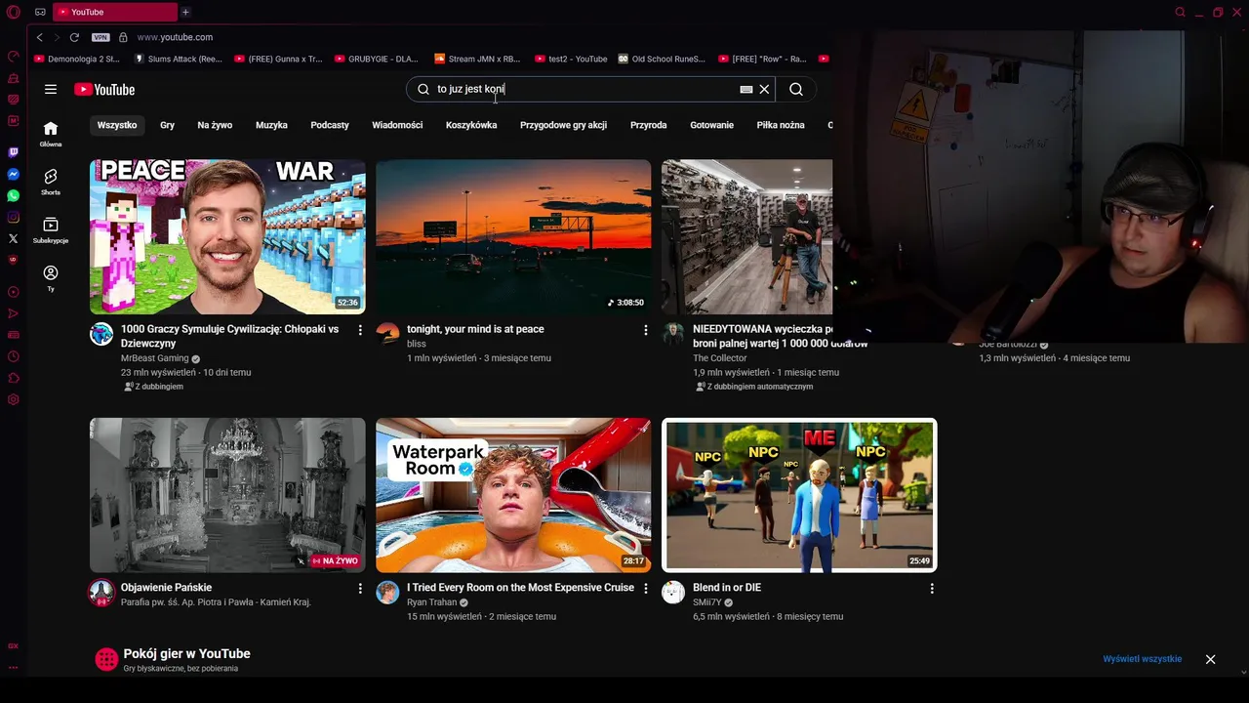Click the site lock icon in address bar
Image resolution: width=1249 pixels, height=703 pixels.
[123, 37]
